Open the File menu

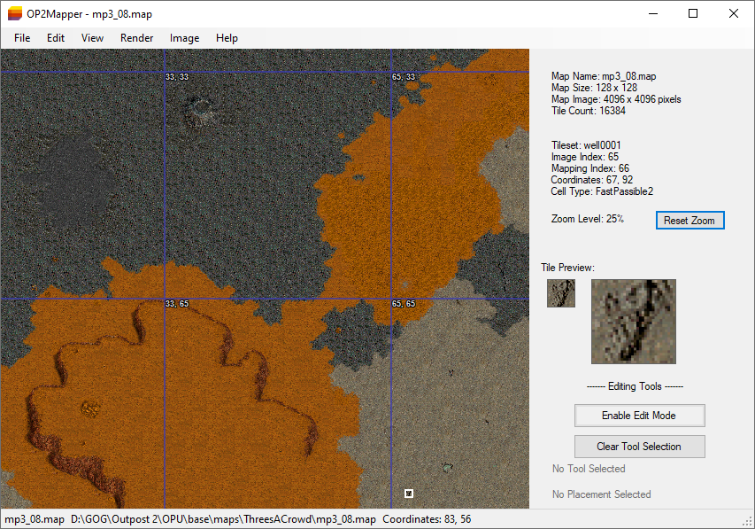[x=22, y=38]
